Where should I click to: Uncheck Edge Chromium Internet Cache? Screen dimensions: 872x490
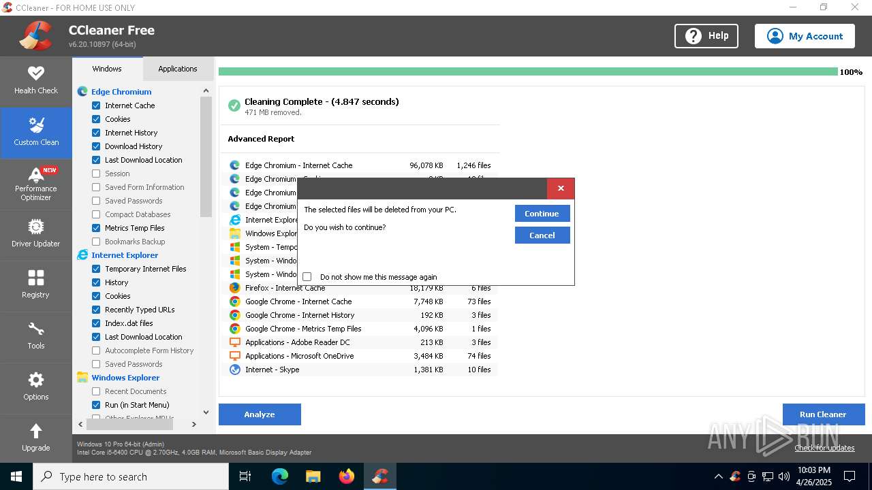96,105
